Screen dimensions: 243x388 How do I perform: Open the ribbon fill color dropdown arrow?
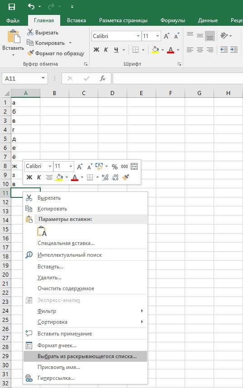tap(162, 50)
